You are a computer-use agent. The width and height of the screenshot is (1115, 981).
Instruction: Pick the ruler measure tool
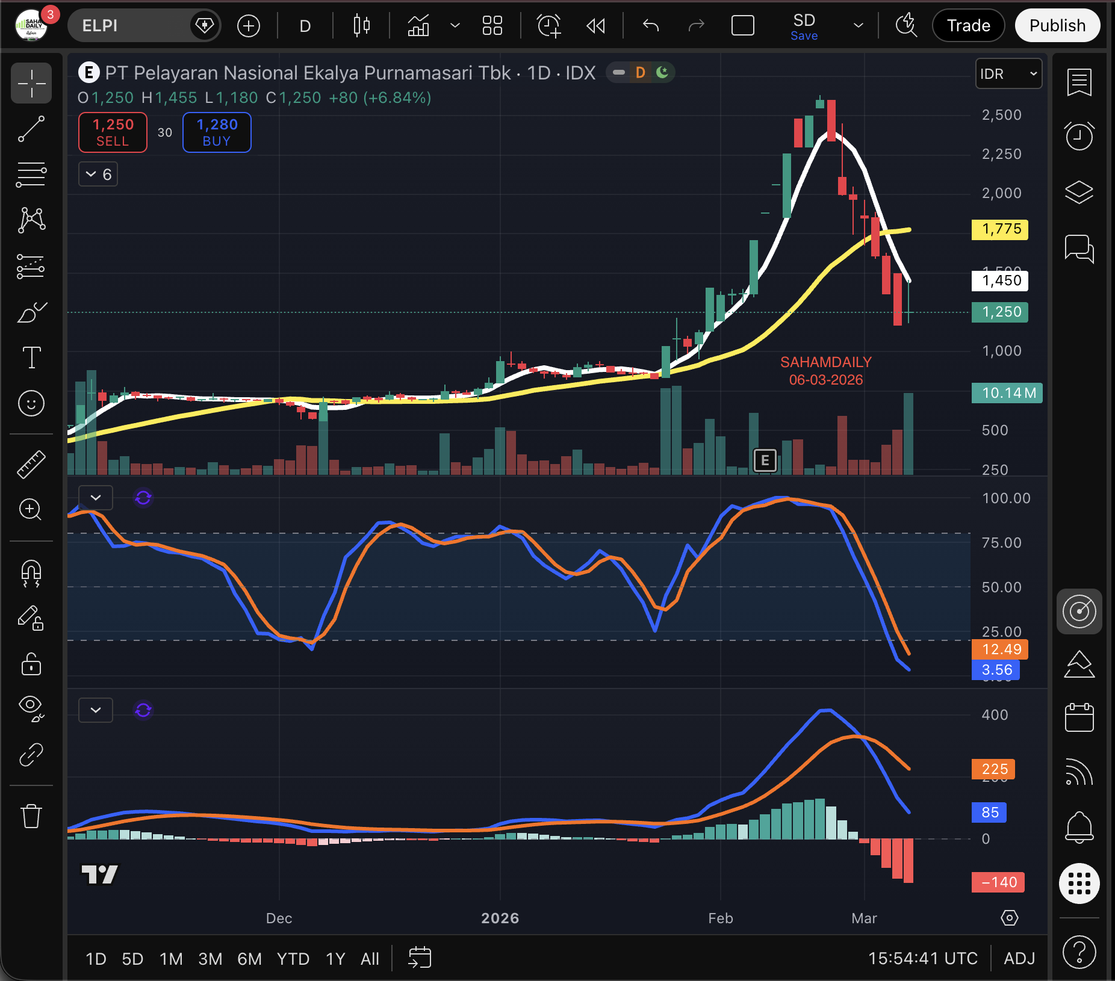31,464
